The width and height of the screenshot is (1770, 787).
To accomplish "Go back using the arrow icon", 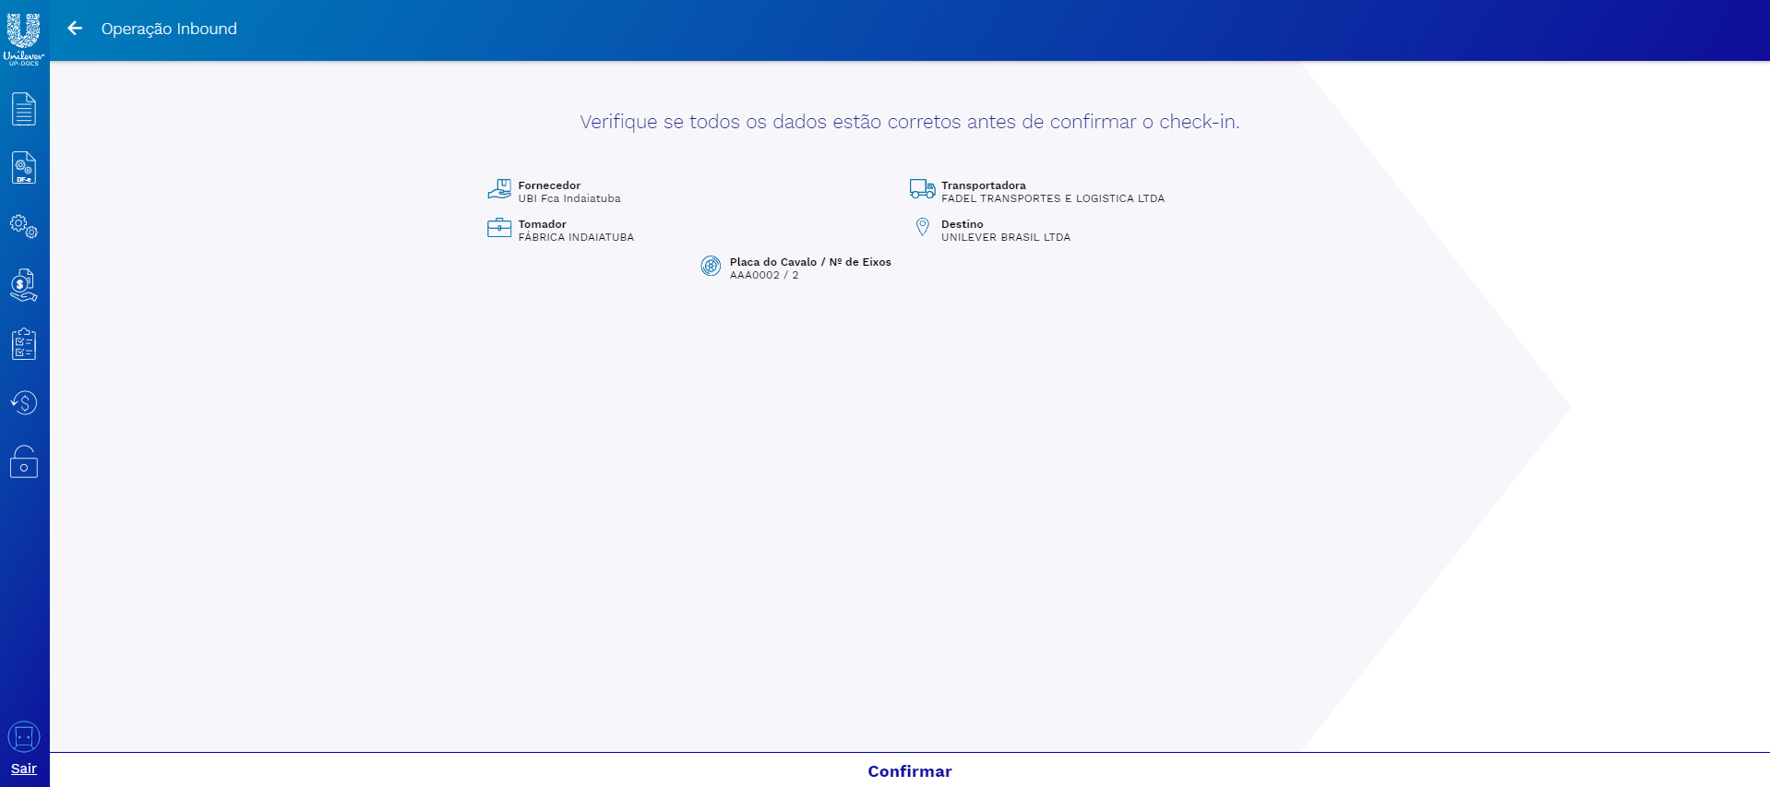I will [75, 29].
